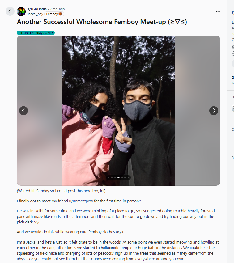Open the post's three-dot options menu
This screenshot has width=234, height=263.
[218, 11]
